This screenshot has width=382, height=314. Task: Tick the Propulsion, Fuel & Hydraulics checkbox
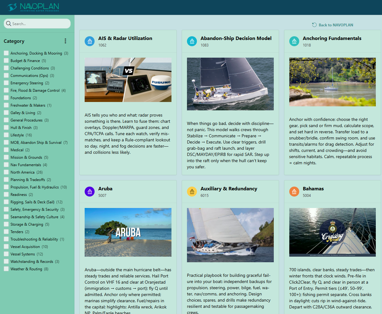6,187
